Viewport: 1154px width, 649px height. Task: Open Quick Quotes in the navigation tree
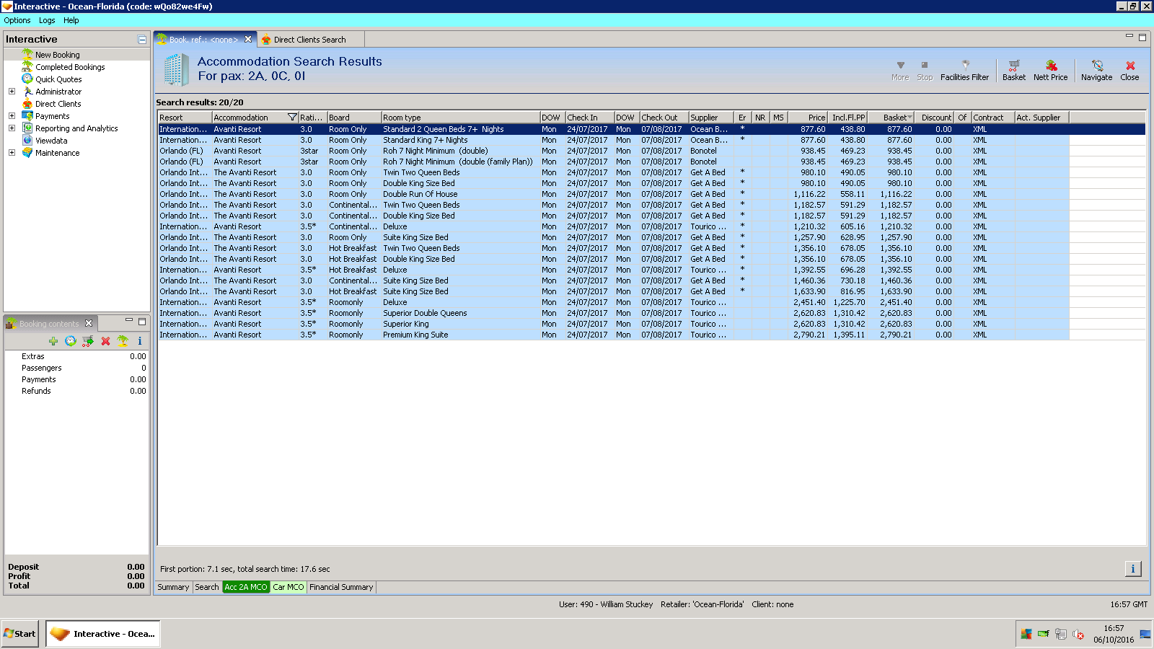(58, 79)
